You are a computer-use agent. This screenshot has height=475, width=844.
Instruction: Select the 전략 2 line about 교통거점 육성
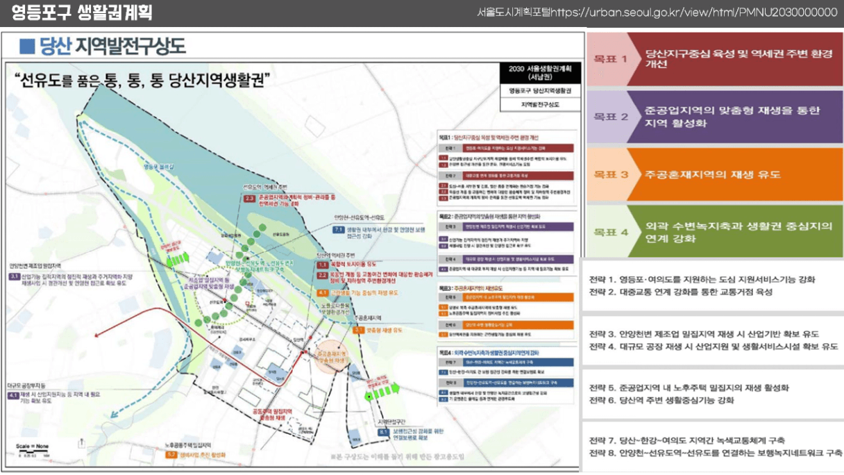(680, 292)
